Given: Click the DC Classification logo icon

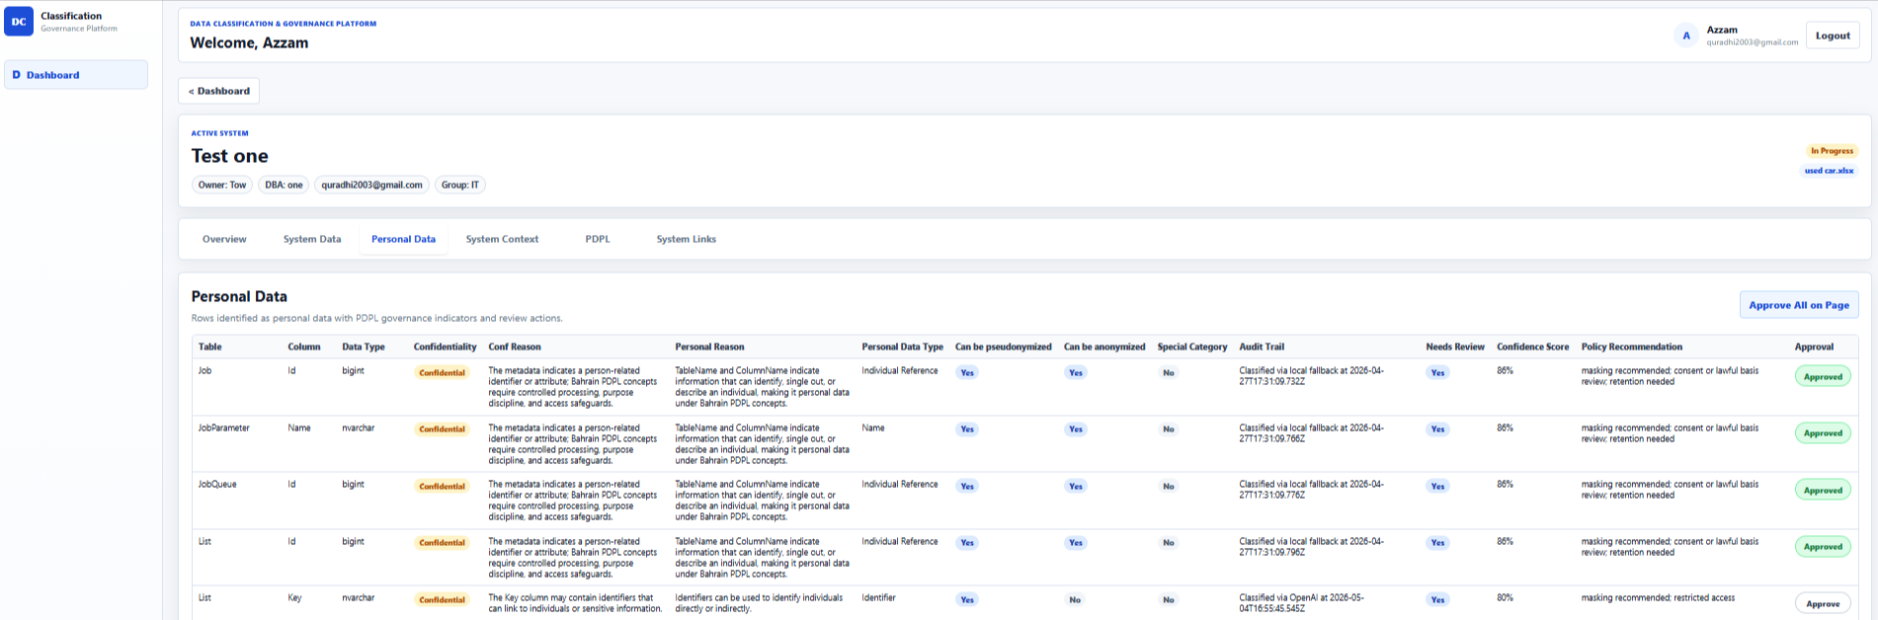Looking at the screenshot, I should pos(19,22).
